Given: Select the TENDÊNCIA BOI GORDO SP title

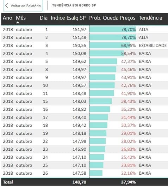Looking at the screenshot, I should click(x=74, y=5).
